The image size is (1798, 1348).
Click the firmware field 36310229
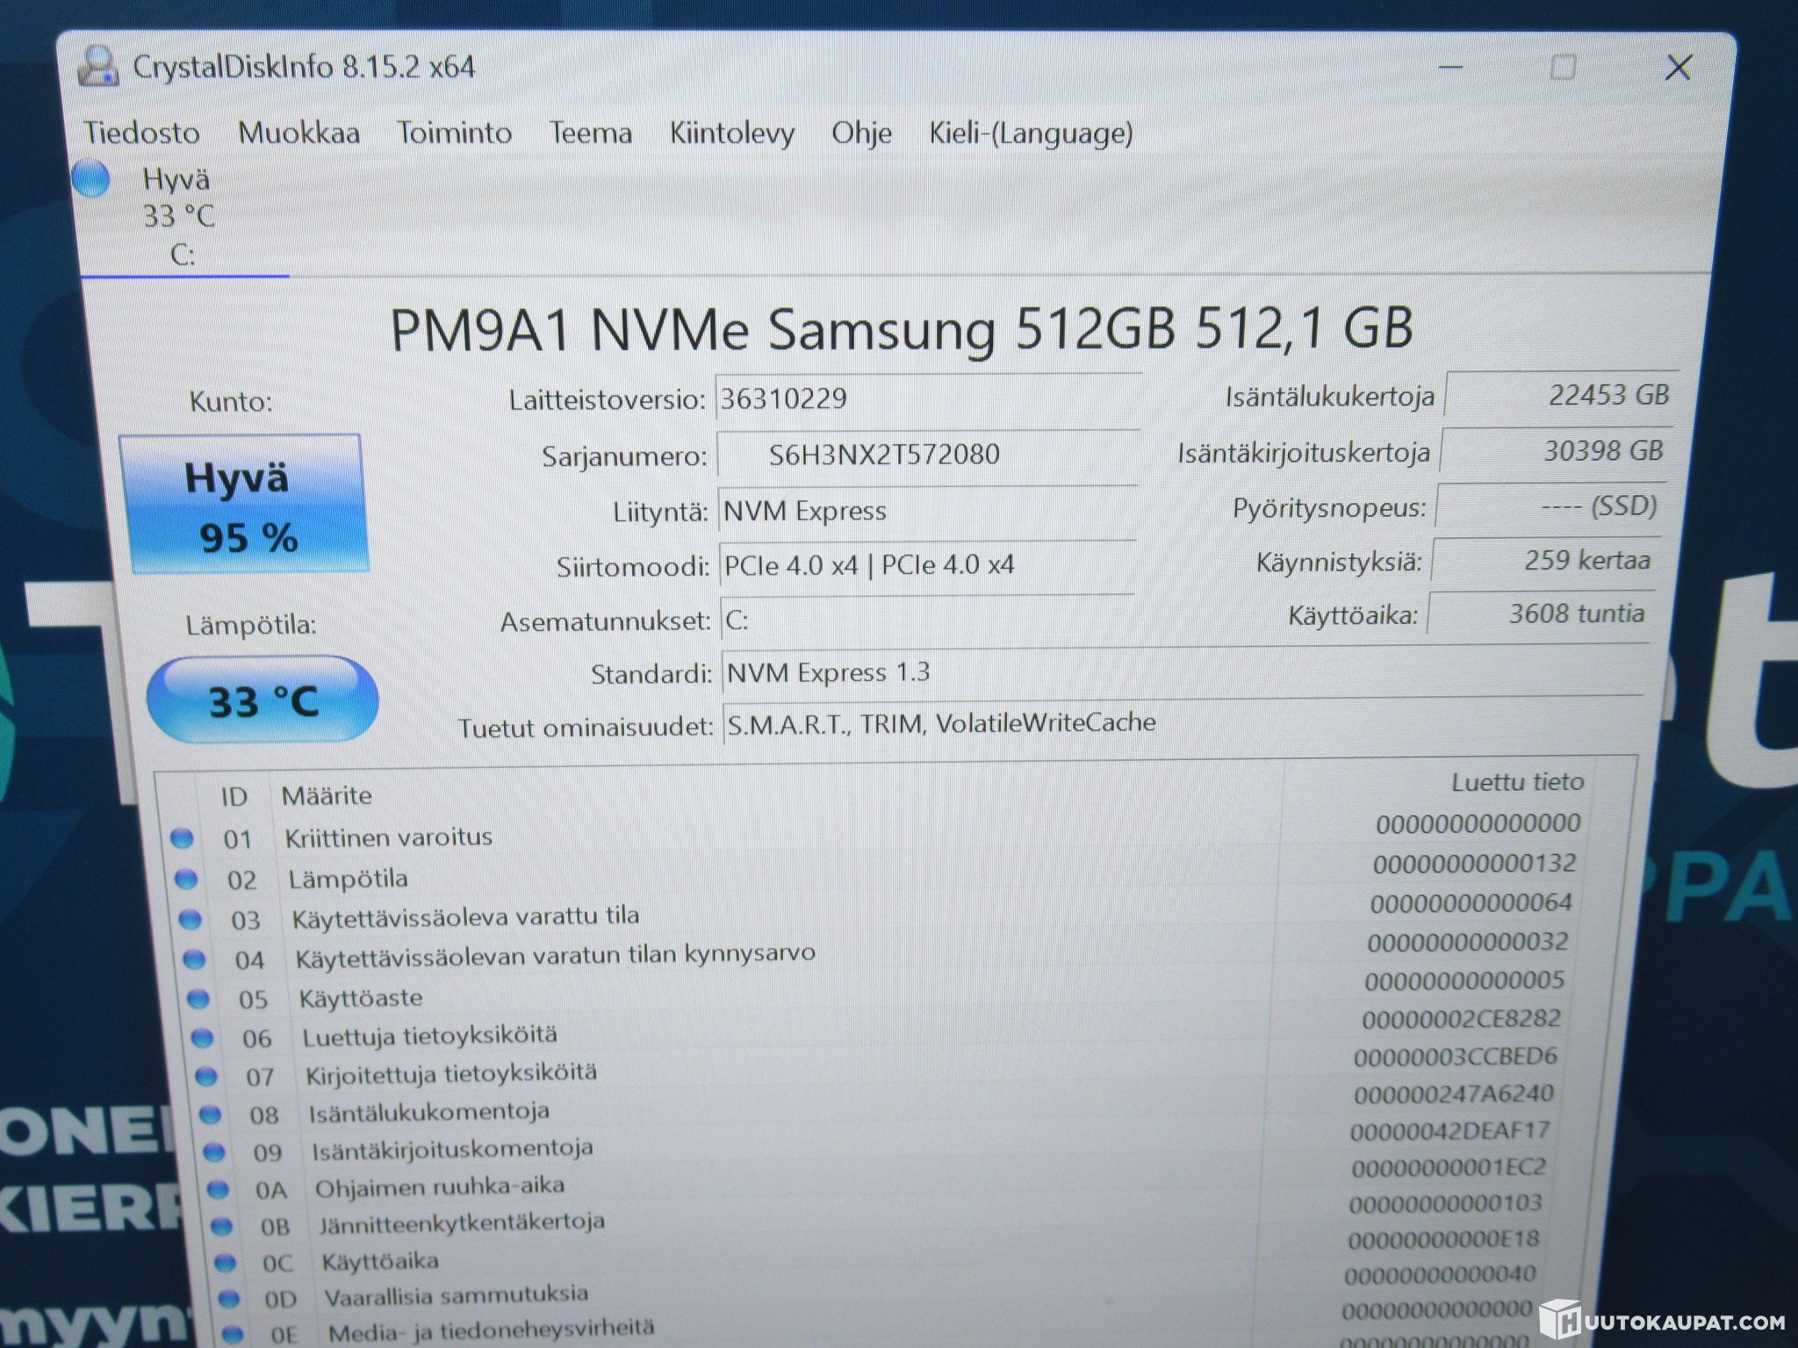[x=928, y=399]
